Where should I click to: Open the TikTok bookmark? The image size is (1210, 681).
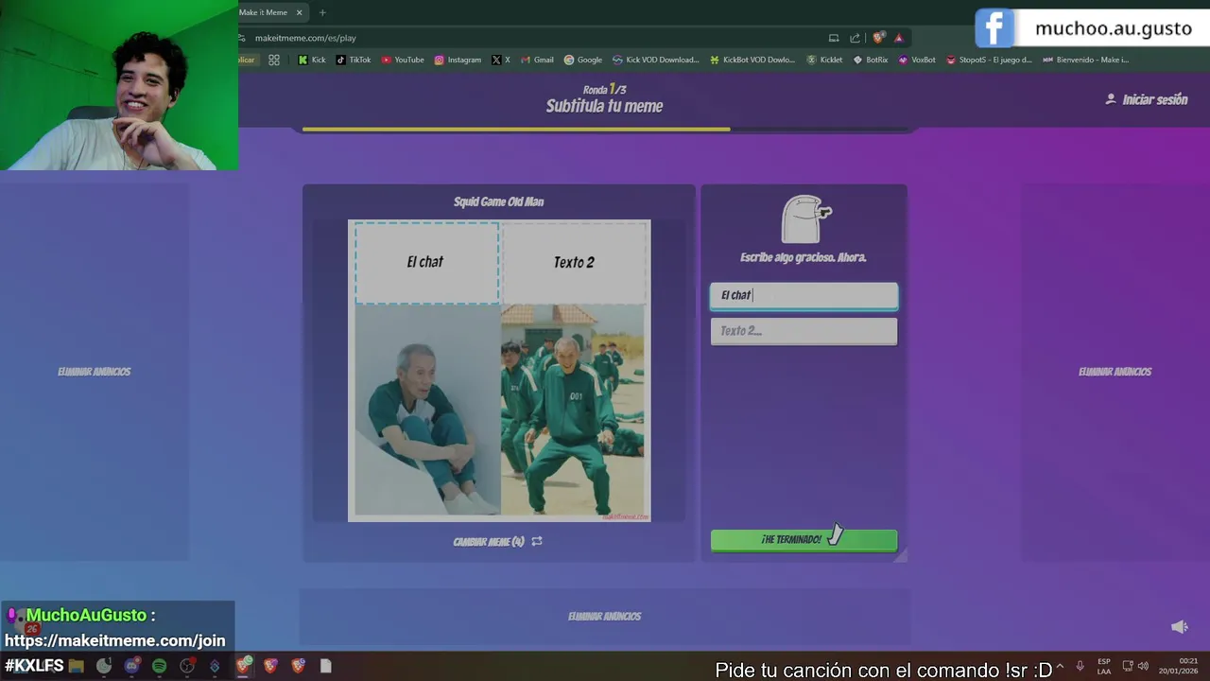click(x=354, y=60)
